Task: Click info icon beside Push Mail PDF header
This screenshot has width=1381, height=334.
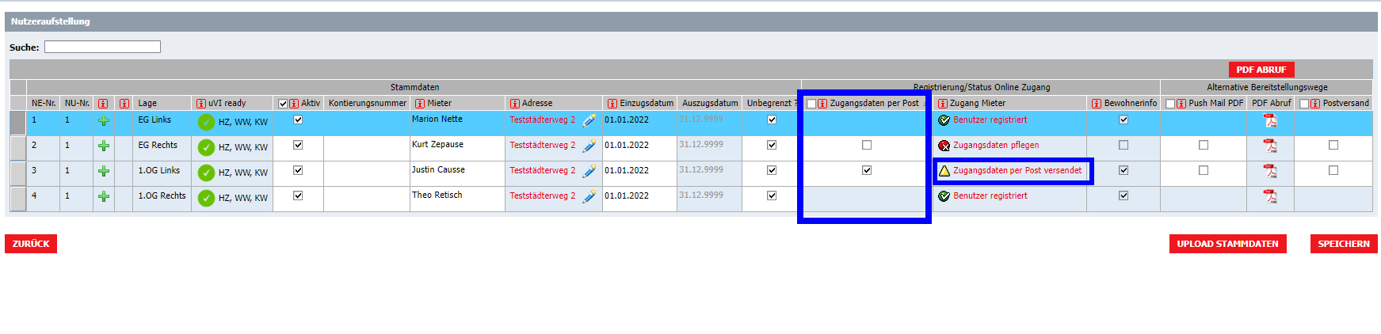Action: (1181, 104)
